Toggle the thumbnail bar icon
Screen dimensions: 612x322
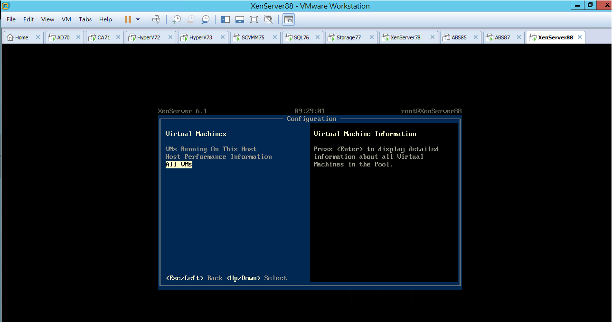coord(240,19)
